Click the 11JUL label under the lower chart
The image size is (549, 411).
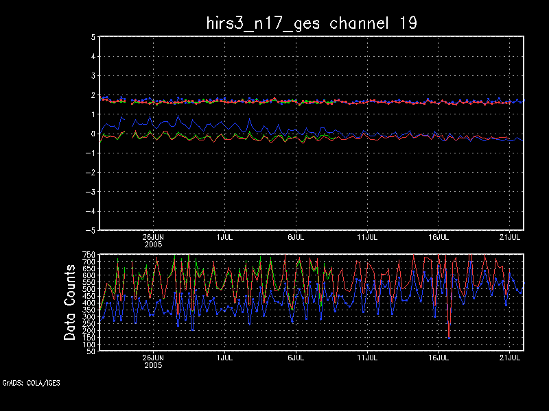coord(367,357)
